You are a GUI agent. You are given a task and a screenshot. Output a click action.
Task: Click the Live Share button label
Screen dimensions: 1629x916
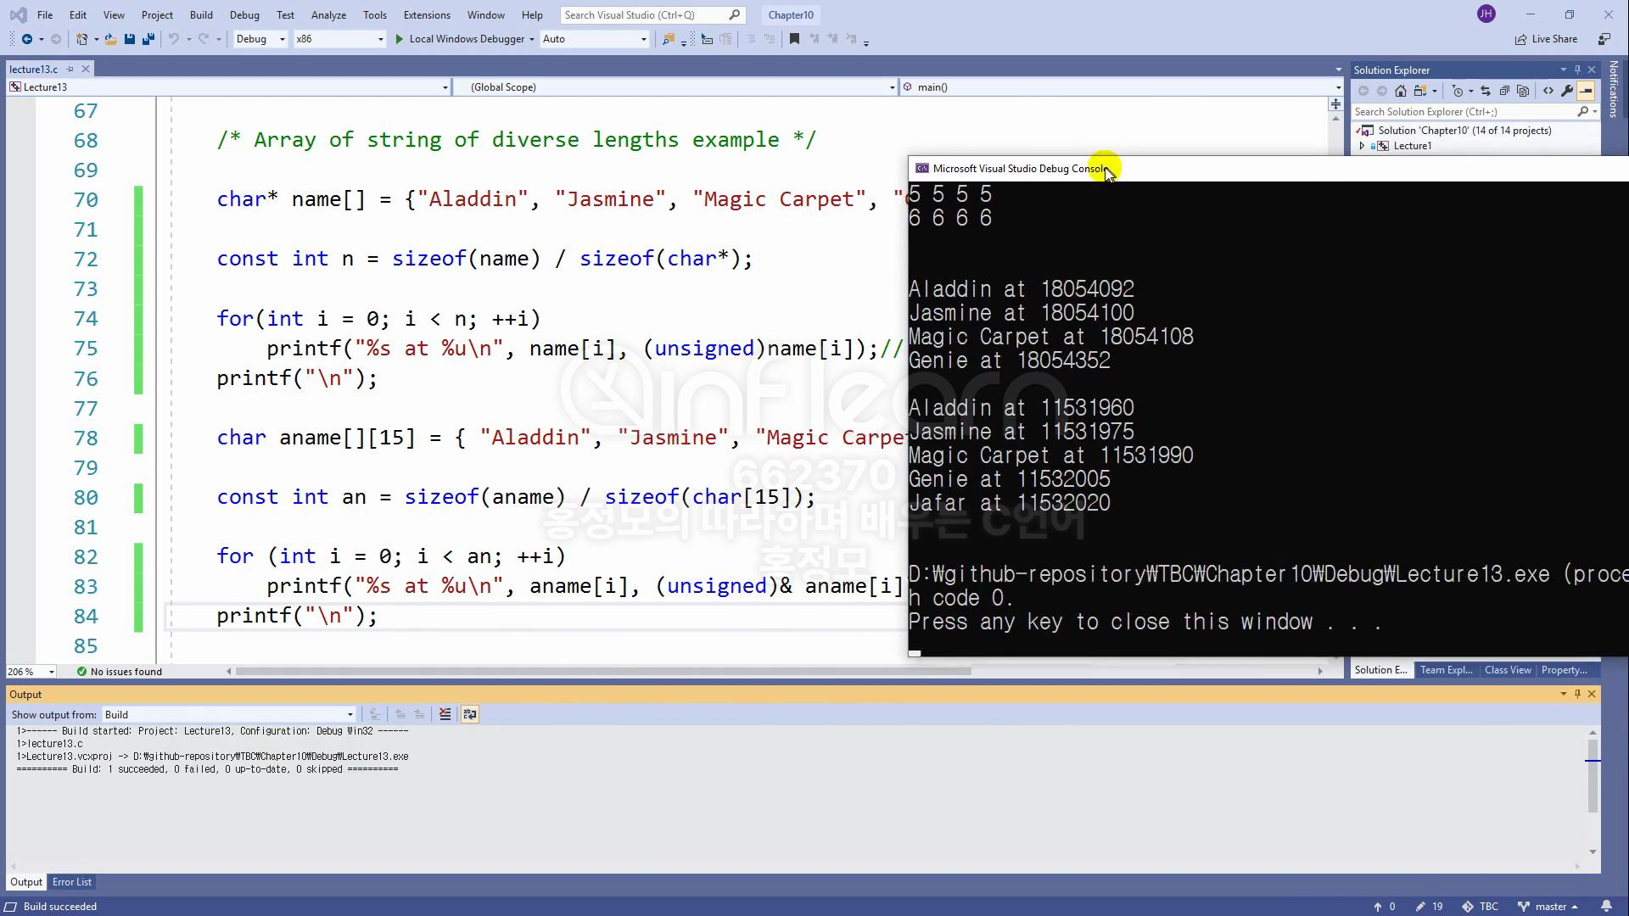click(1554, 39)
